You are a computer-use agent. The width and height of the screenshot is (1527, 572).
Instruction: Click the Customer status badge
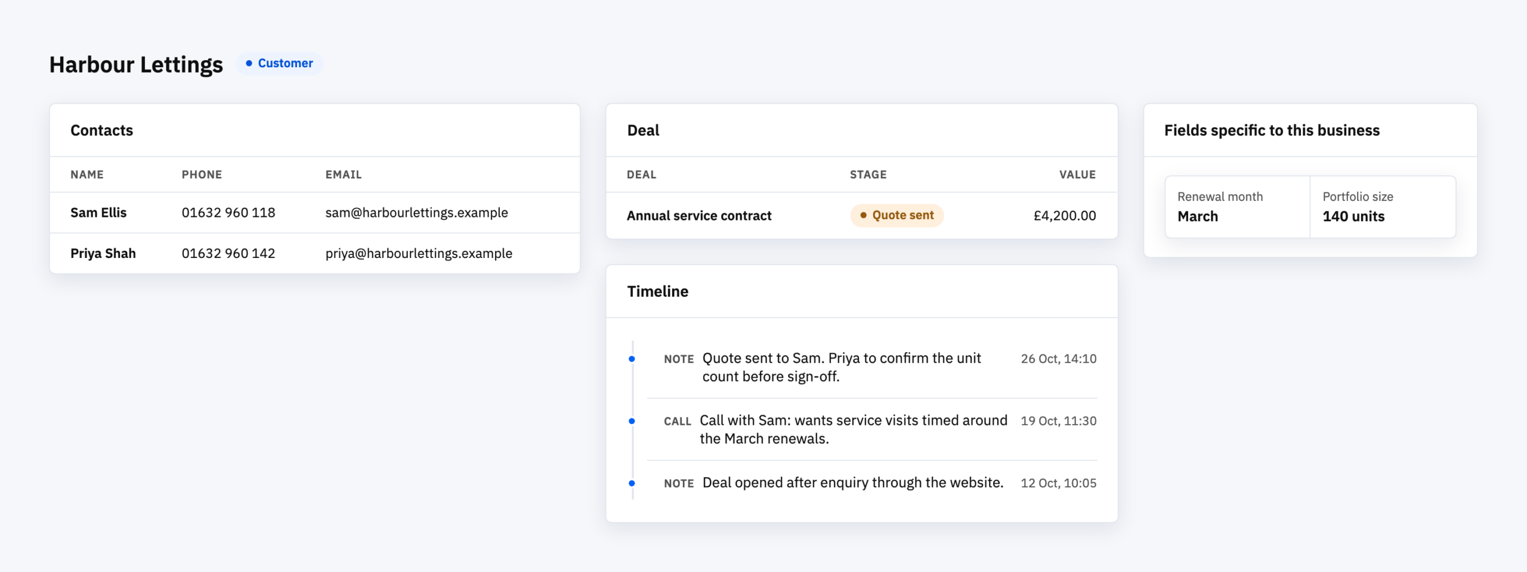point(280,63)
